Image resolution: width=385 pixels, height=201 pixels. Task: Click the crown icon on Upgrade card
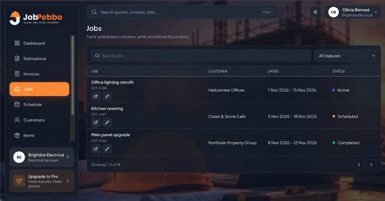[x=19, y=181]
